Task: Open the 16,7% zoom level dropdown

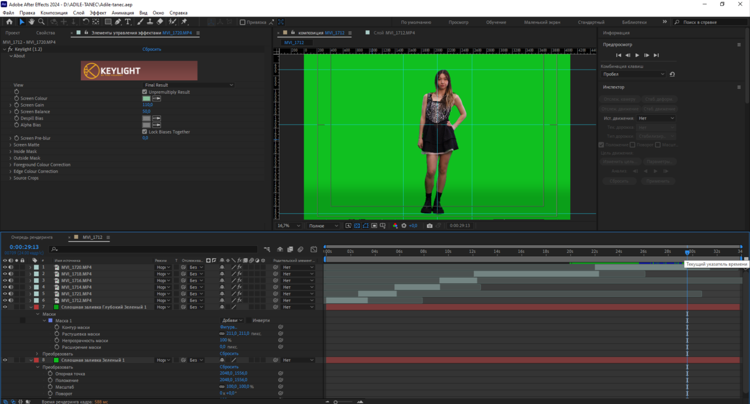Action: pyautogui.click(x=289, y=225)
